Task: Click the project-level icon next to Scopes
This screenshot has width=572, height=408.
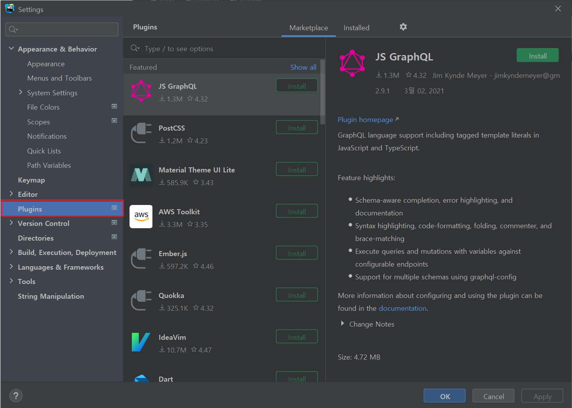Action: pos(114,121)
